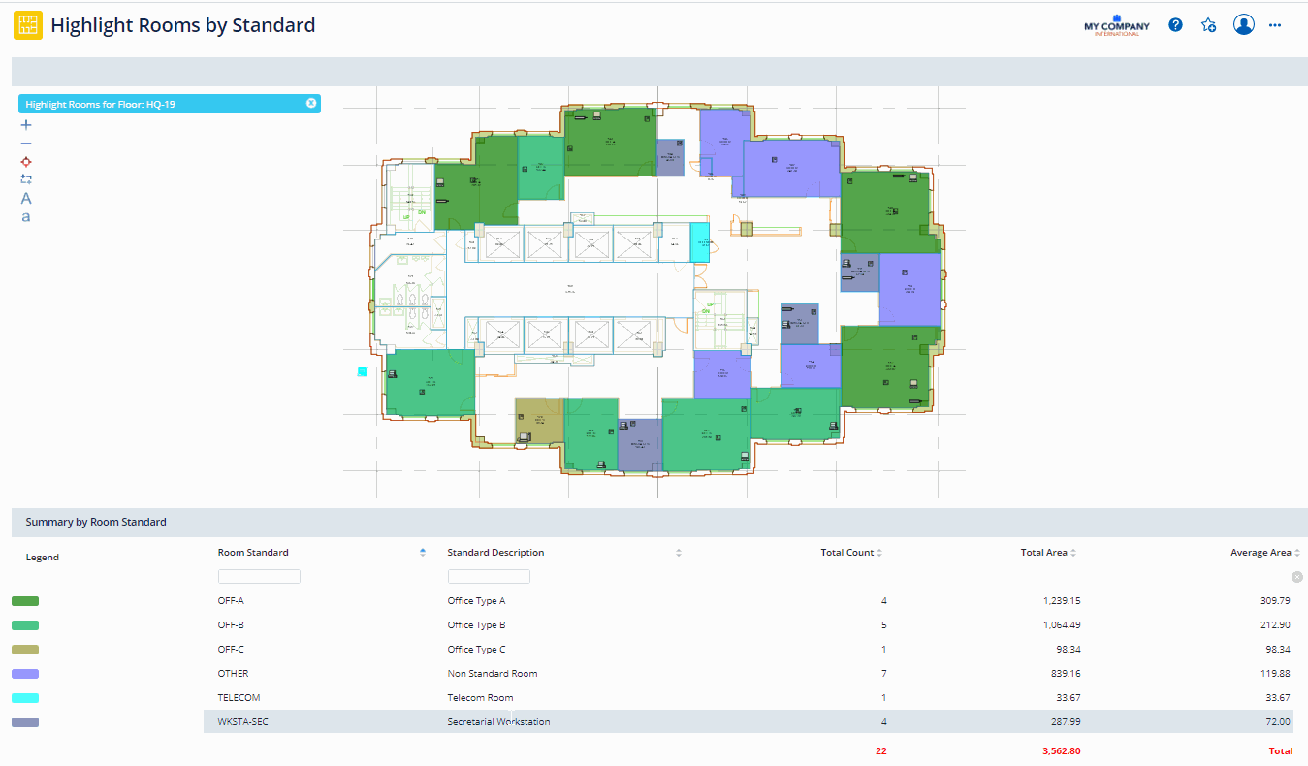The width and height of the screenshot is (1308, 766).
Task: Zoom in on the floor plan
Action: click(26, 125)
